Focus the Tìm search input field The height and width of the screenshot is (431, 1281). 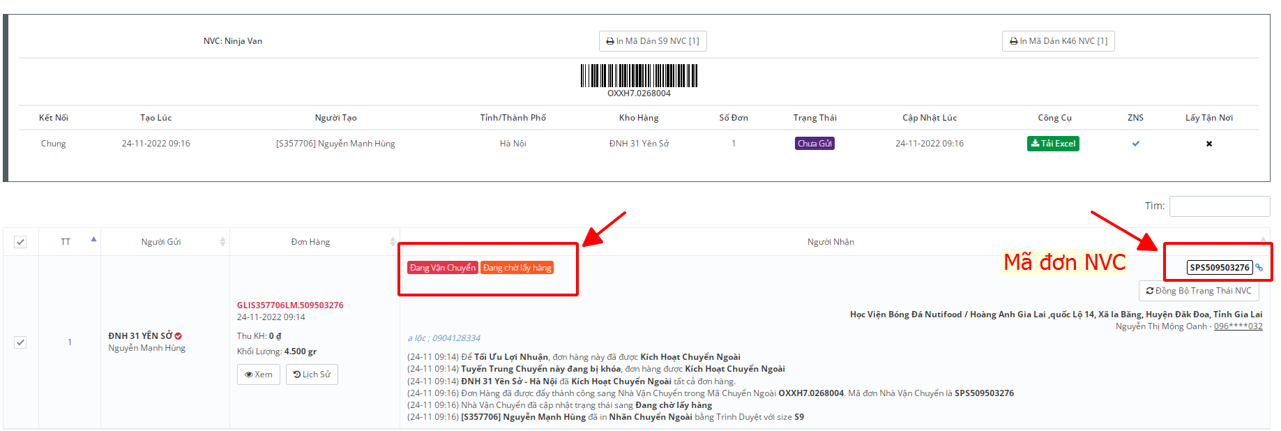click(x=1220, y=206)
